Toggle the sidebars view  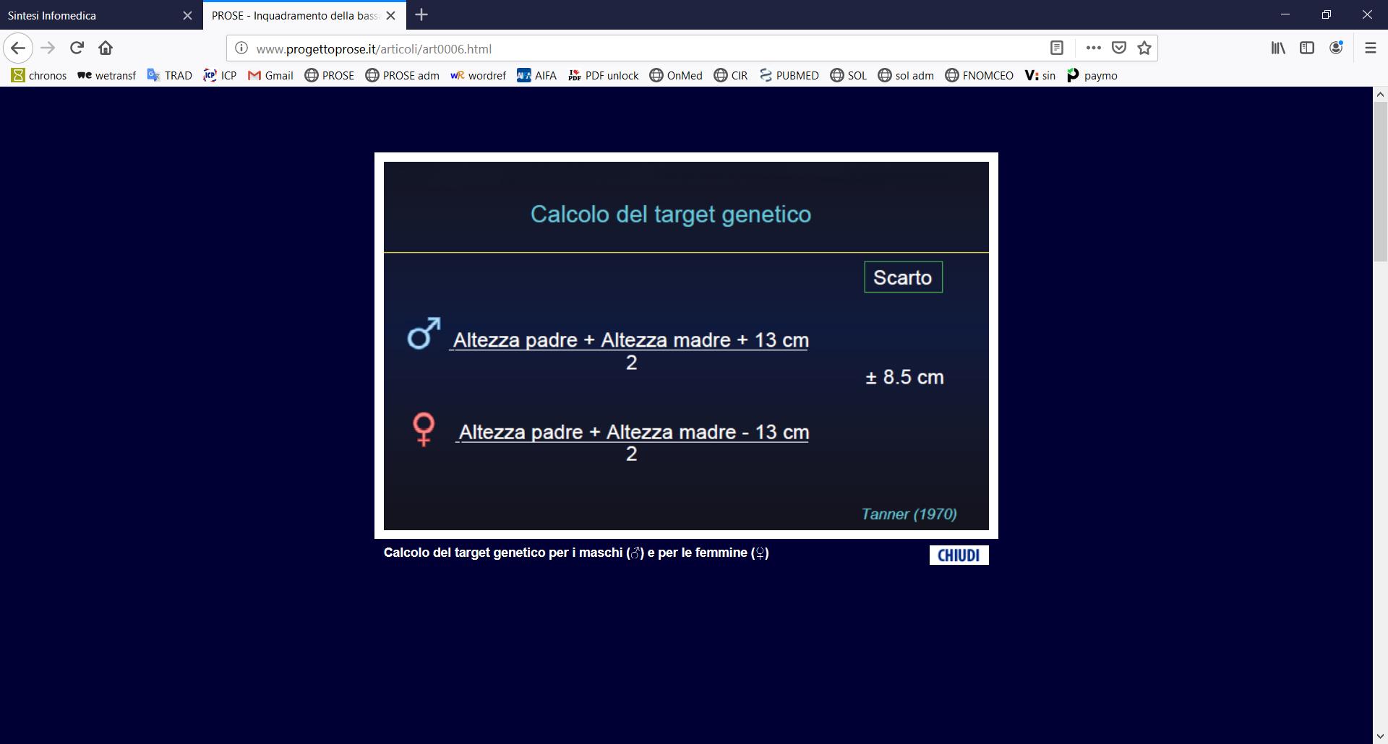tap(1306, 48)
